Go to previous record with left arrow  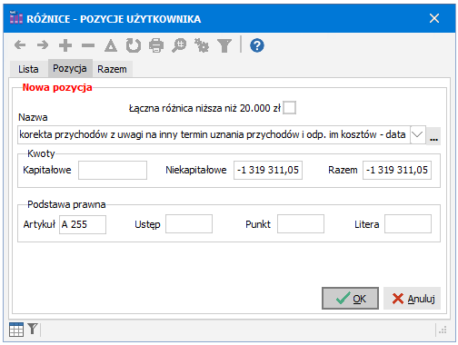[20, 45]
